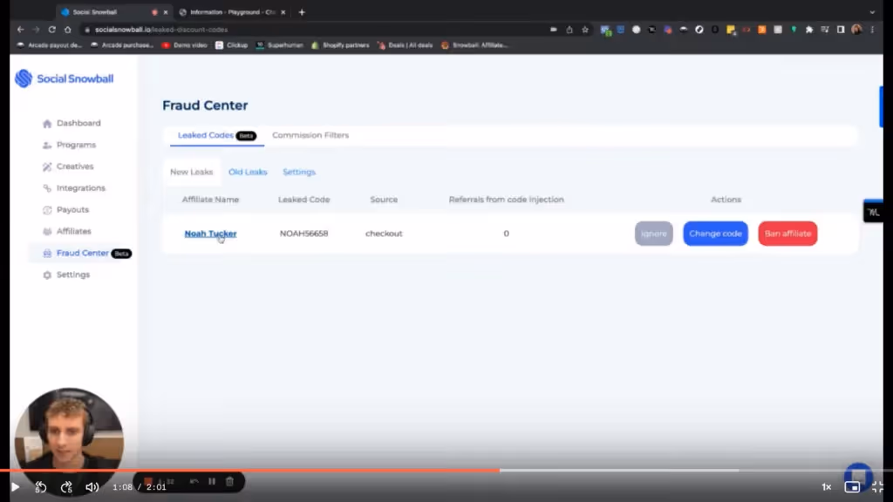Screen dimensions: 893x502
Task: Change the 1x playback speed
Action: [x=827, y=486]
